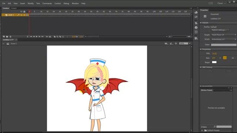The image size is (237, 133).
Task: Collapse the SWF History section
Action: (x=201, y=67)
